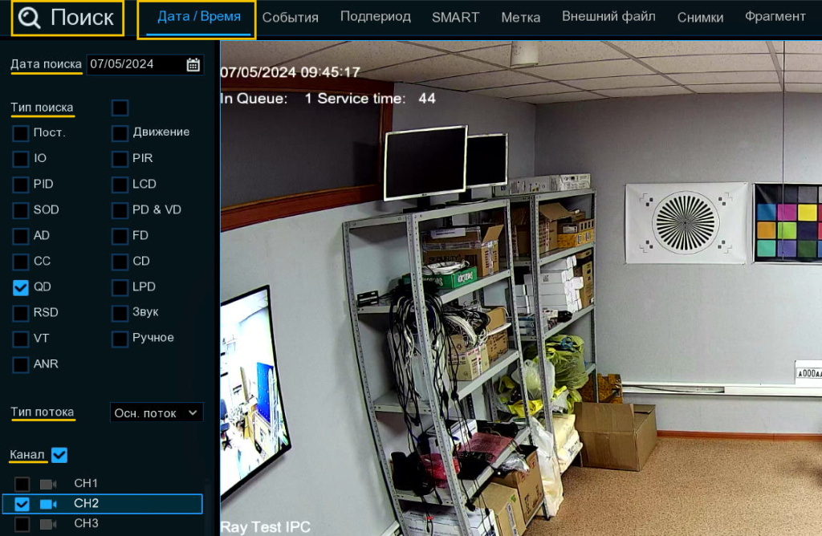Image resolution: width=822 pixels, height=536 pixels.
Task: Tick the PIR search type checkbox
Action: click(120, 159)
